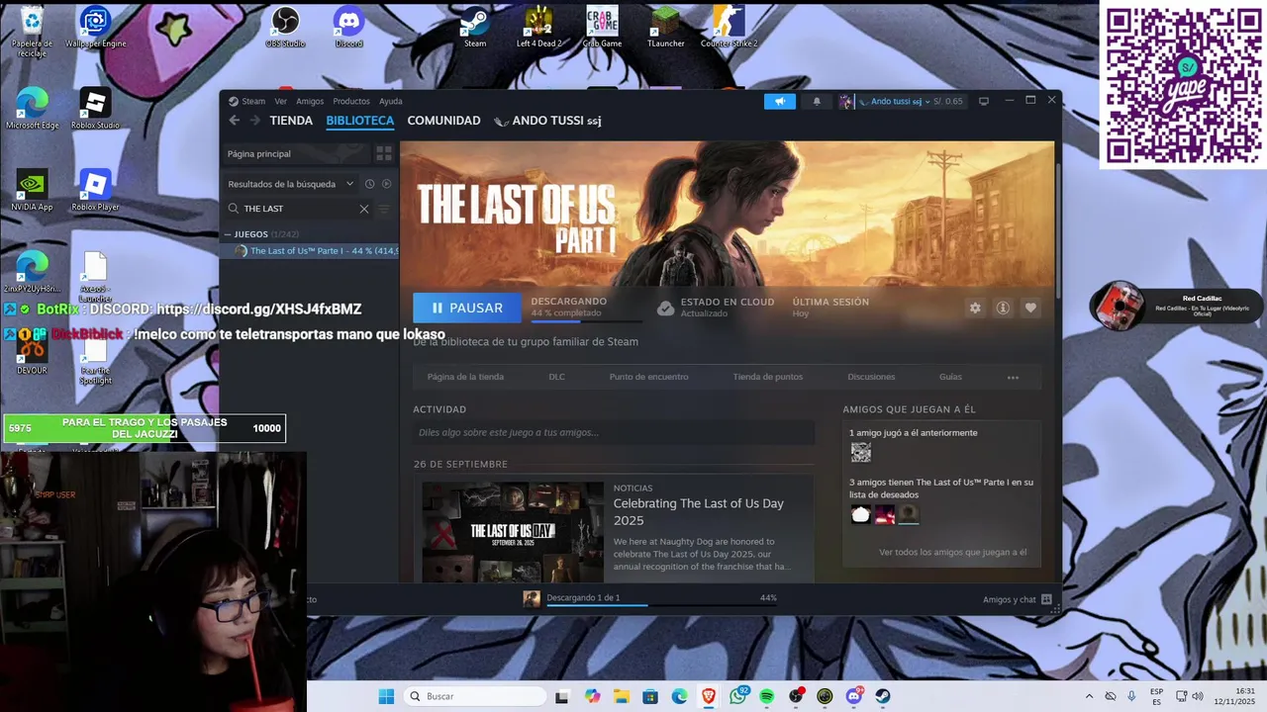The width and height of the screenshot is (1267, 712).
Task: Open Tienda de puntos link
Action: click(x=767, y=377)
